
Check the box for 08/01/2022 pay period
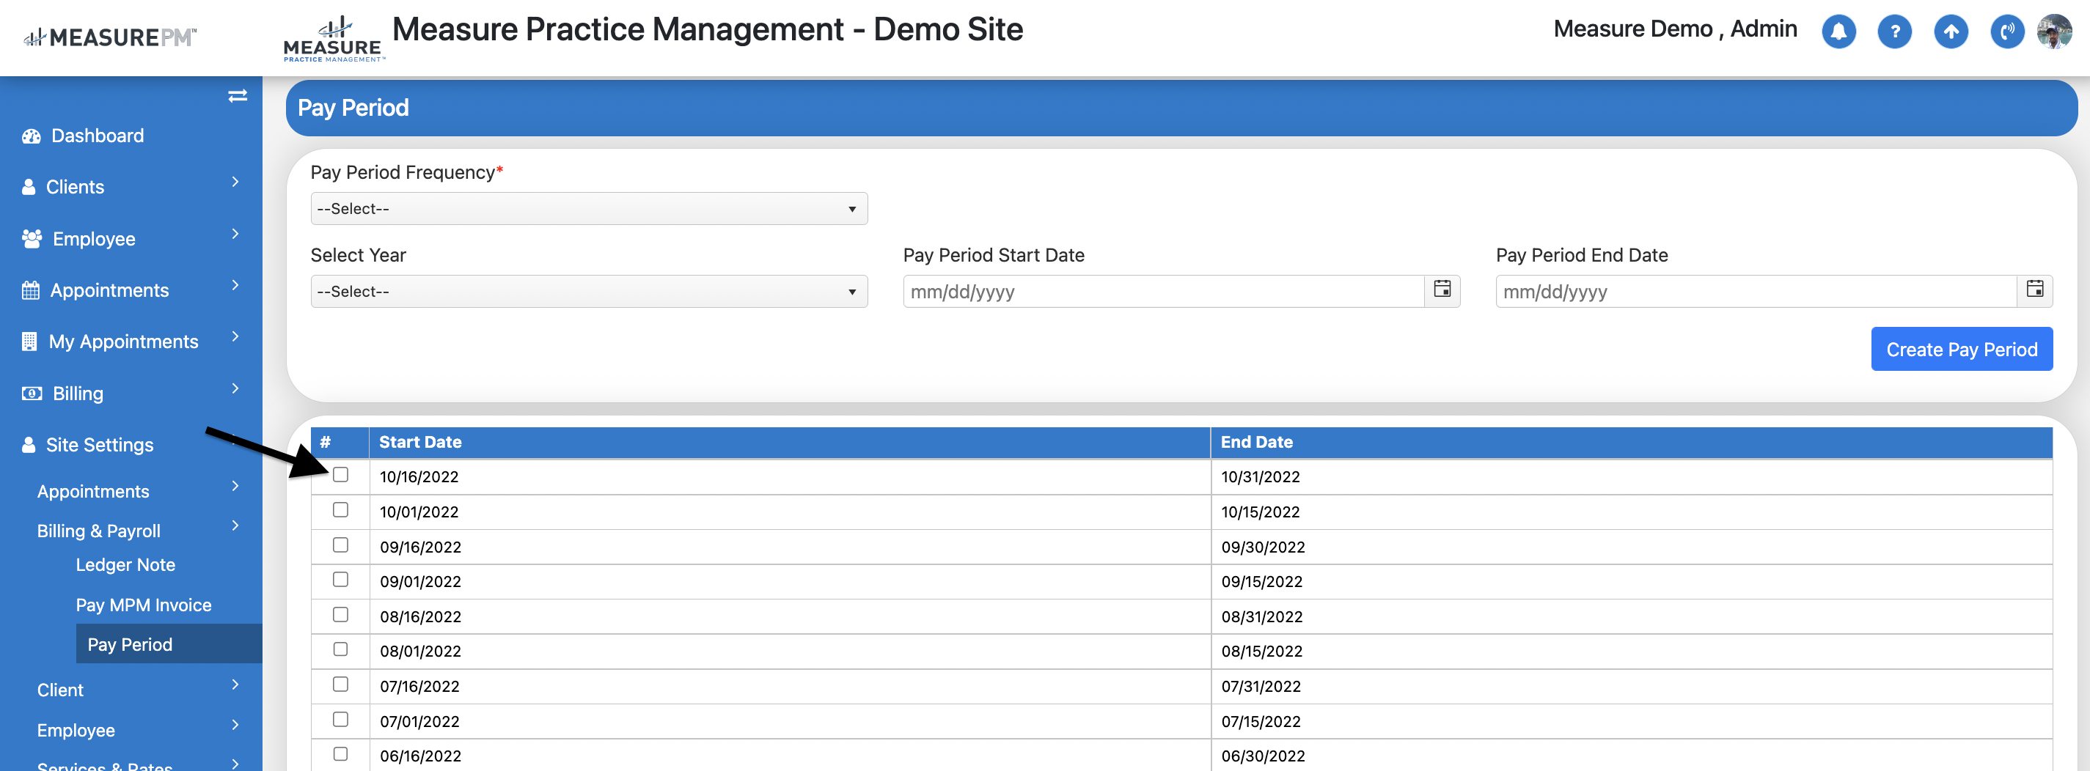coord(341,649)
